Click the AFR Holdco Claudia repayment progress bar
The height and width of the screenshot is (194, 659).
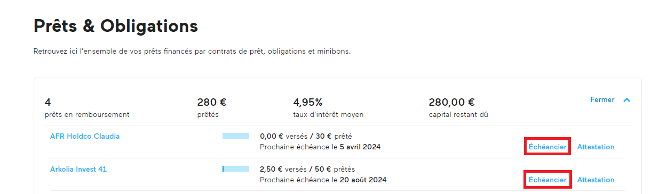pyautogui.click(x=236, y=136)
